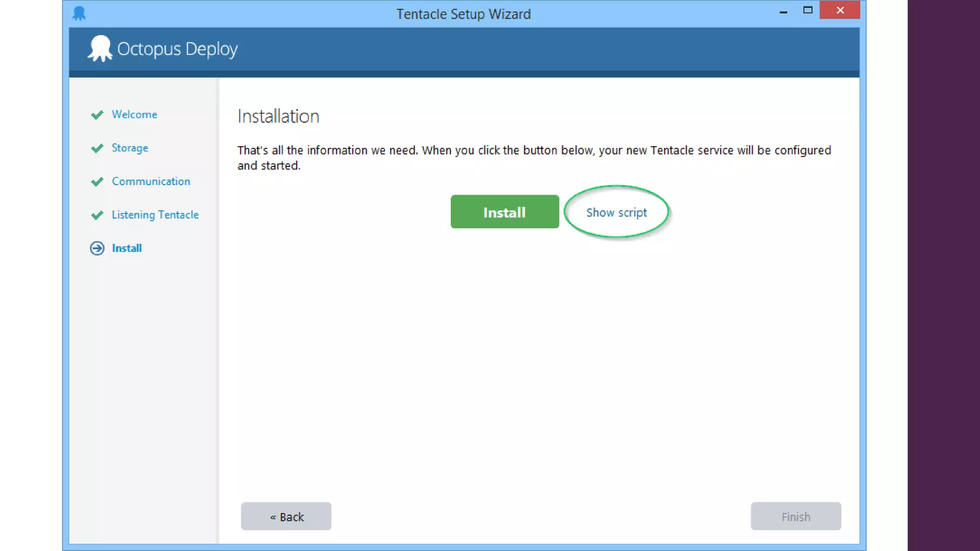
Task: Close the Tentacle Setup Wizard
Action: pos(840,10)
